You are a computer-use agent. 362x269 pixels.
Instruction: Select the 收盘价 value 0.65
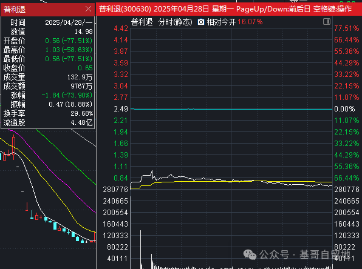click(x=85, y=68)
